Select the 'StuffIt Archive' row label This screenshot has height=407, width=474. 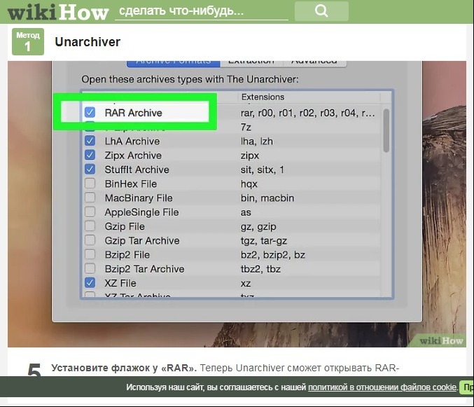click(x=137, y=170)
